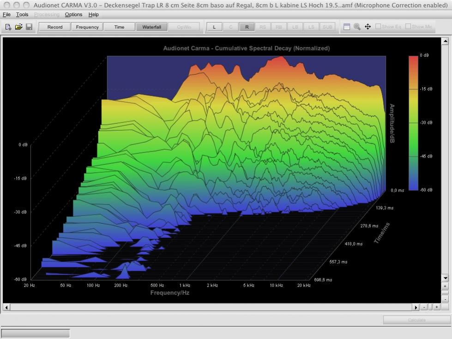The height and width of the screenshot is (339, 452).
Task: Enable the Show Eq checkbox
Action: pos(378,26)
